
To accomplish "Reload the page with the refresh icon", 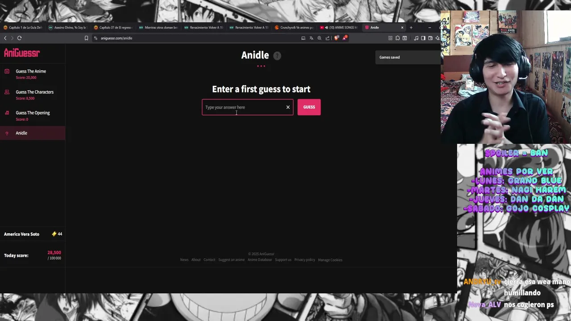I will 20,38.
